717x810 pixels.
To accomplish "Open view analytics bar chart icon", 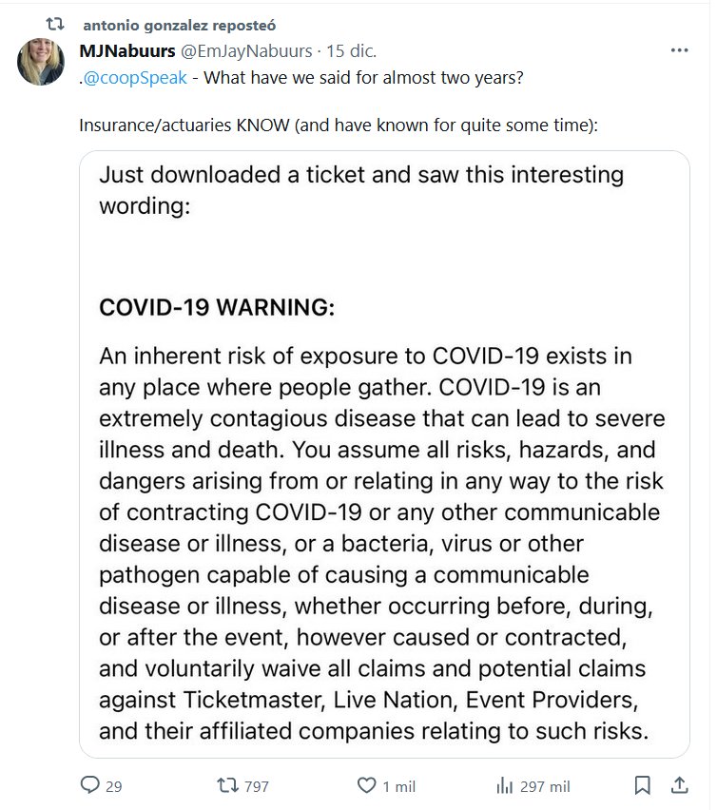I will pyautogui.click(x=505, y=785).
